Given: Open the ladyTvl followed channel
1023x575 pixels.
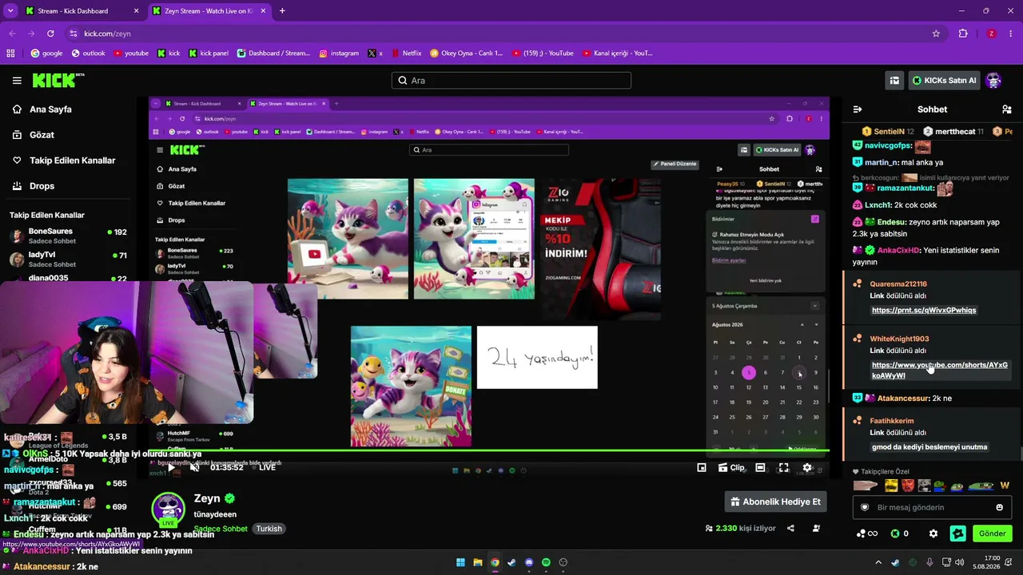Looking at the screenshot, I should (x=68, y=259).
